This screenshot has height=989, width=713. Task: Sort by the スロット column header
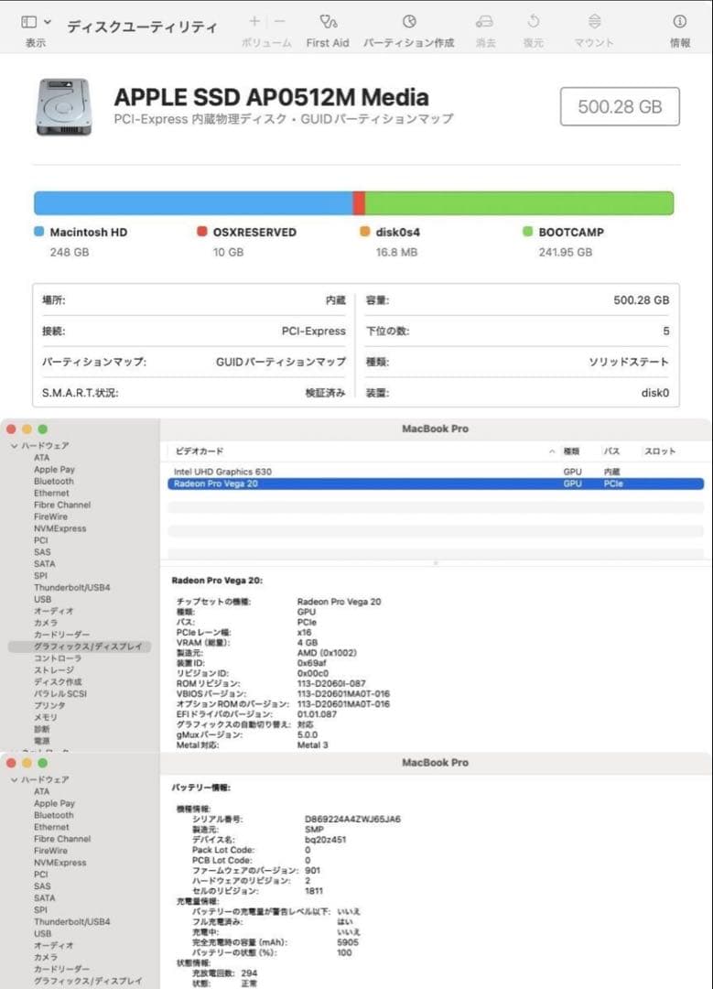(x=659, y=451)
